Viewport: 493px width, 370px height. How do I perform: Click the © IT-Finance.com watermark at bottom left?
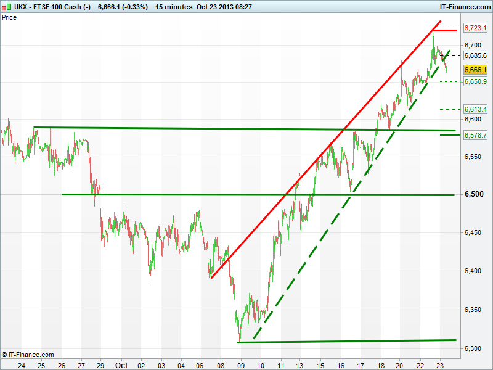(x=28, y=355)
